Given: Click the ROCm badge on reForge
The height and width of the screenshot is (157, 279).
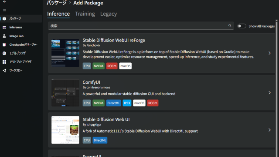Looking at the screenshot, I should coord(112,66).
